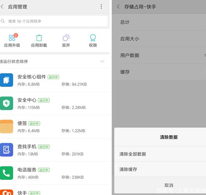Open 安全中心 shield app icon
The width and height of the screenshot is (206, 195).
[x=7, y=103]
